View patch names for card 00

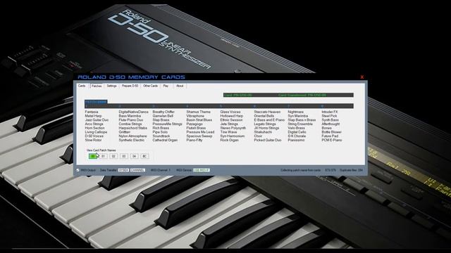coord(92,156)
